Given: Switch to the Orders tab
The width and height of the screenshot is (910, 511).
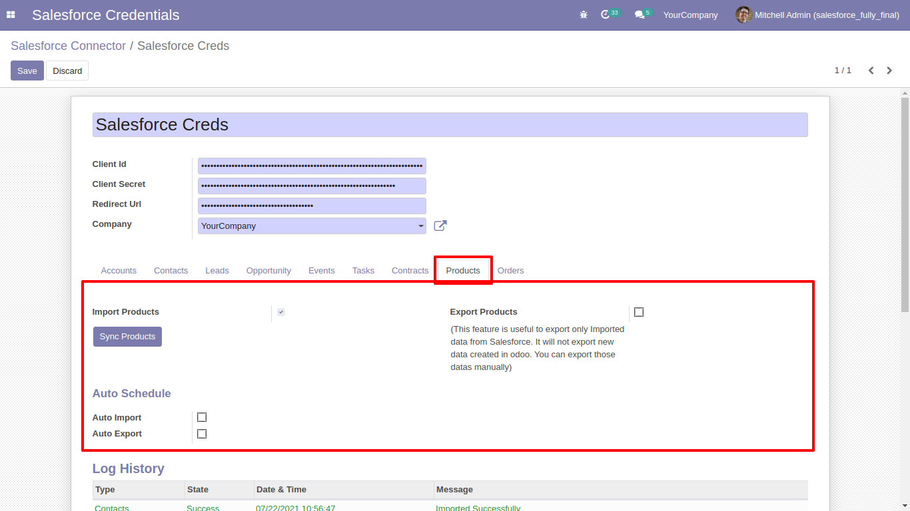Looking at the screenshot, I should coord(511,271).
